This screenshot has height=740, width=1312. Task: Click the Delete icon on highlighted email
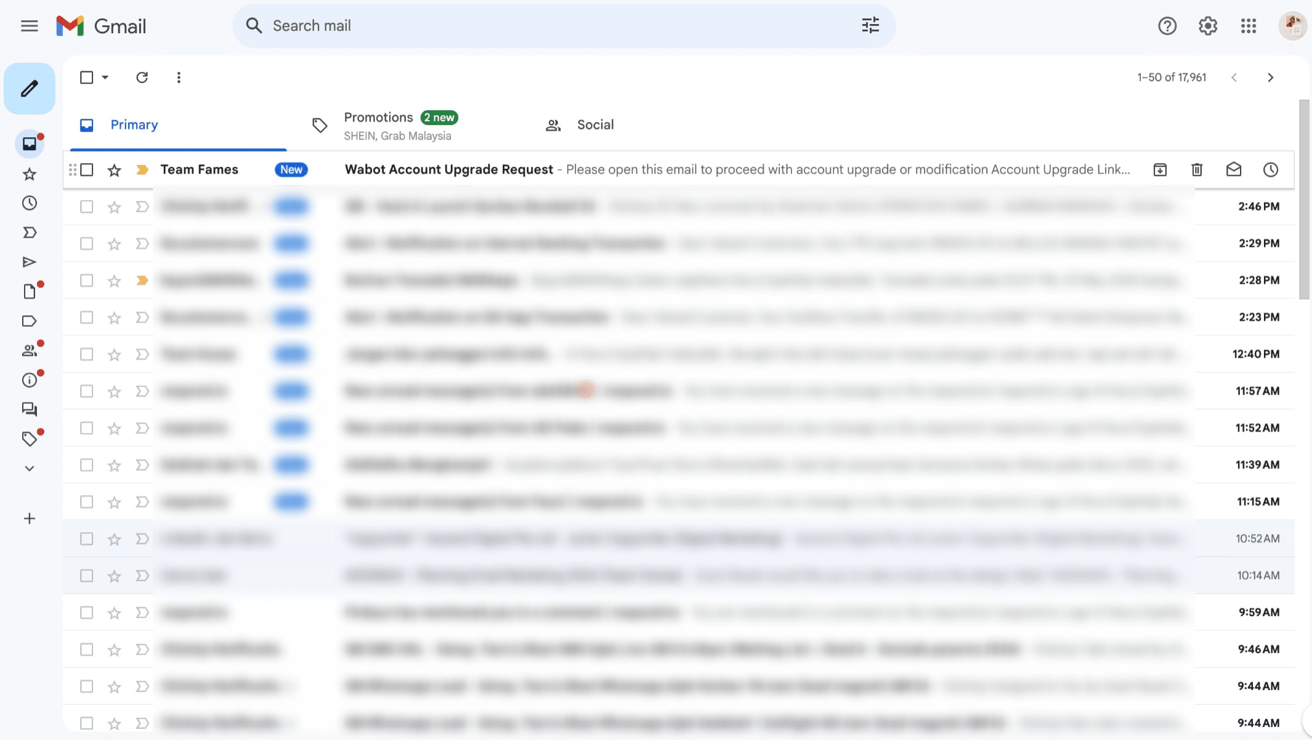pyautogui.click(x=1197, y=169)
